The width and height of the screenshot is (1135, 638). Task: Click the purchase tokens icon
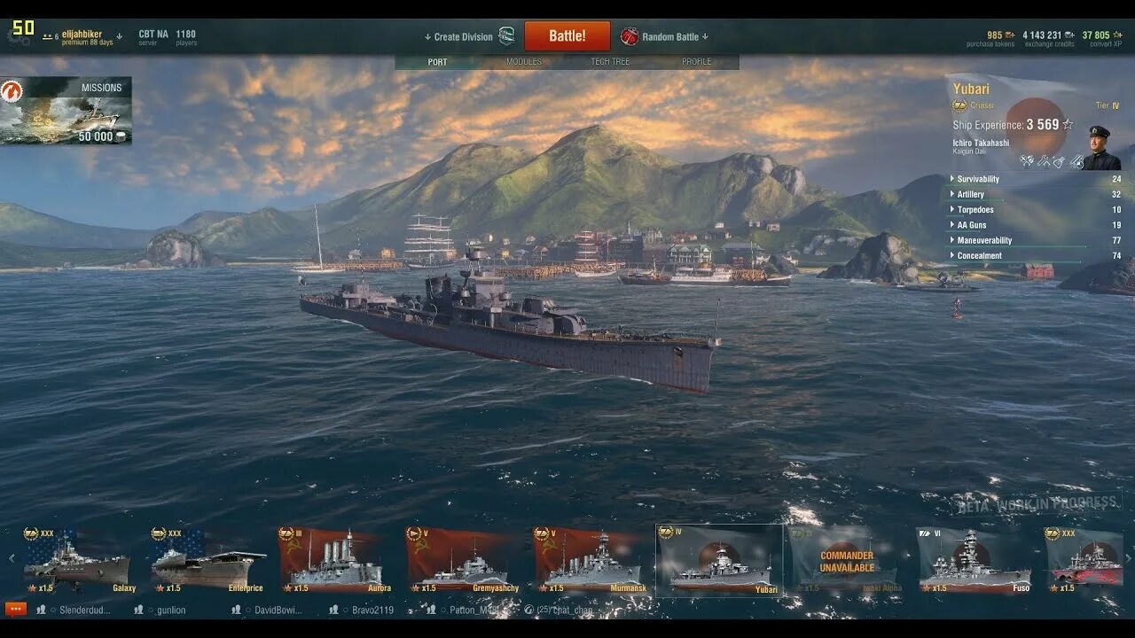coord(1009,35)
